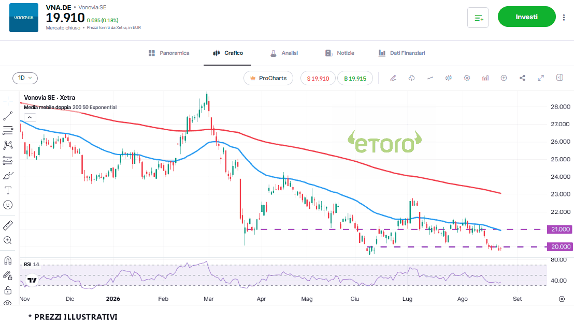Select the crosshair cursor tool

click(x=8, y=101)
